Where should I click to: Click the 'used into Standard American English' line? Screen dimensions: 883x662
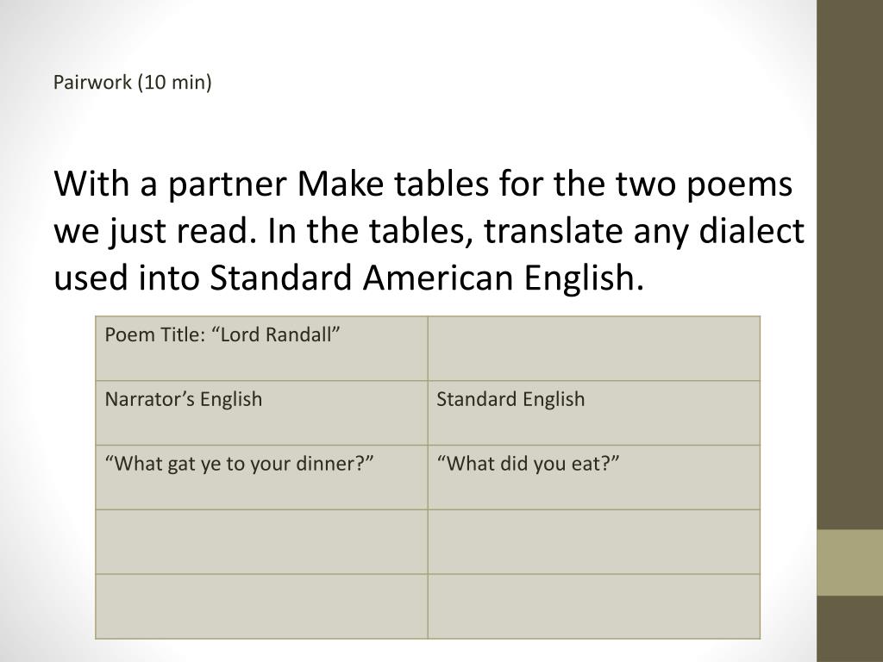[348, 277]
